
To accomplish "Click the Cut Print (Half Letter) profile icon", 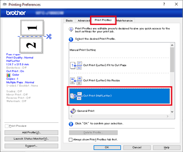I will (76, 96).
